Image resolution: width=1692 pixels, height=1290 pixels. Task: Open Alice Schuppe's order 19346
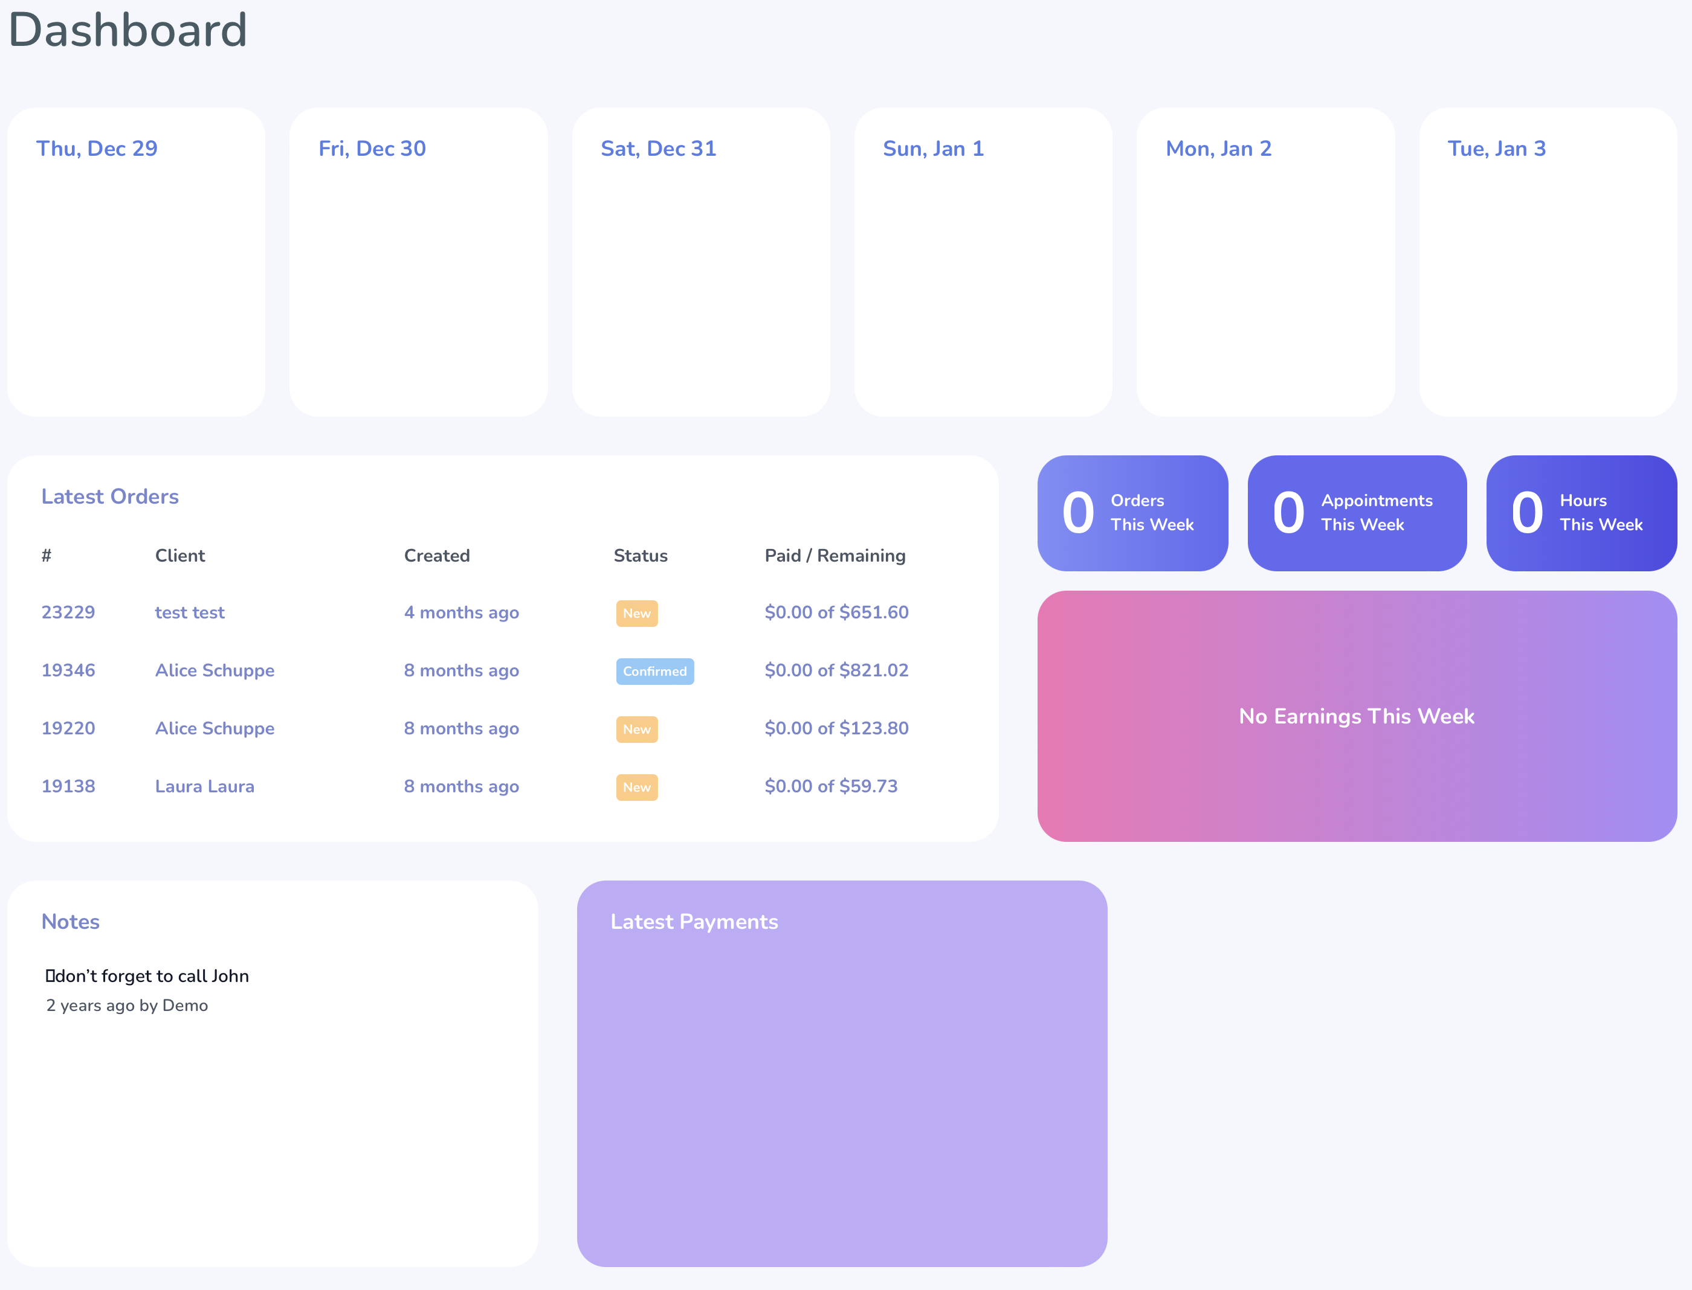point(68,670)
